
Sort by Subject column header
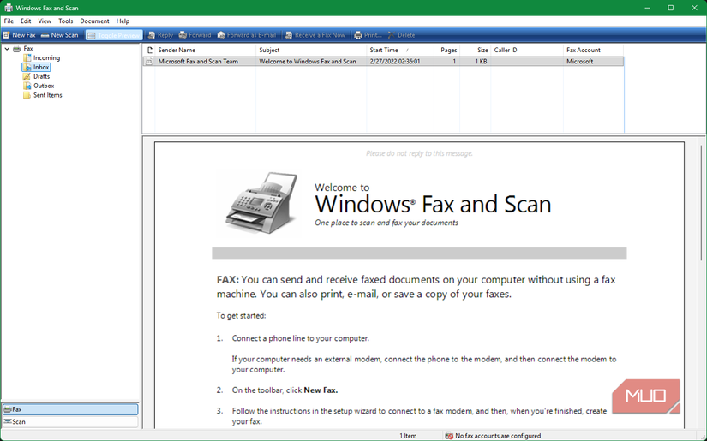click(x=311, y=50)
